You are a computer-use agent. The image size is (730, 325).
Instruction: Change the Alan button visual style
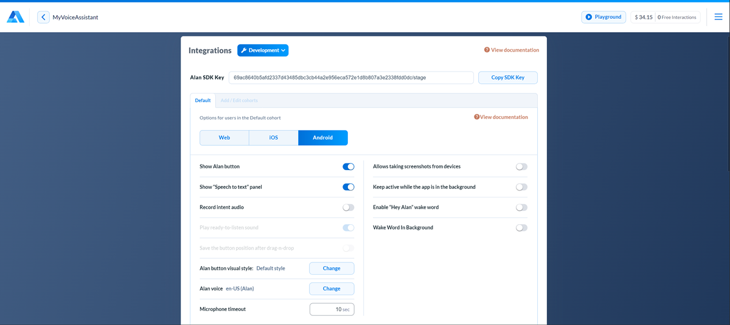pyautogui.click(x=332, y=269)
